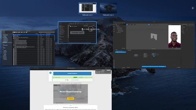The width and height of the screenshot is (196, 110).
Task: Click the Movavi Видеоконвертер ad banner
Action: click(x=70, y=94)
